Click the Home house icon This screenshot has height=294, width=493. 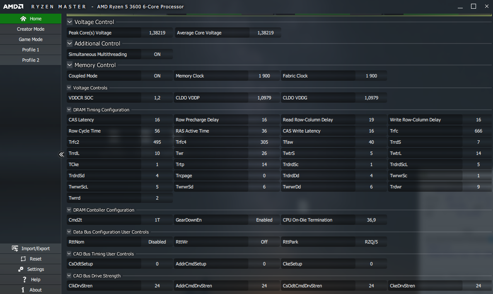(x=23, y=19)
